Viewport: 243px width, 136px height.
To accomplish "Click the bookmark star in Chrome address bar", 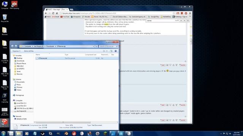I will click(174, 14).
